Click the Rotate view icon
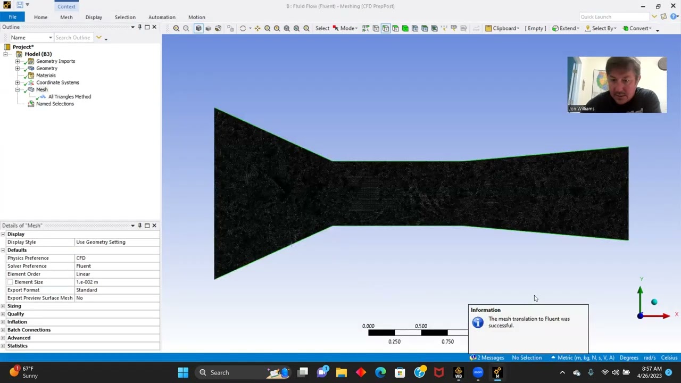The image size is (681, 383). pyautogui.click(x=243, y=28)
